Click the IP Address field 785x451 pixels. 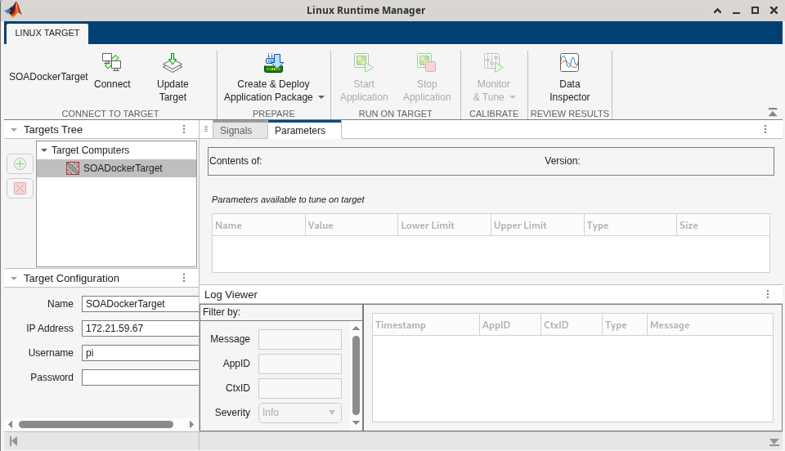(140, 328)
